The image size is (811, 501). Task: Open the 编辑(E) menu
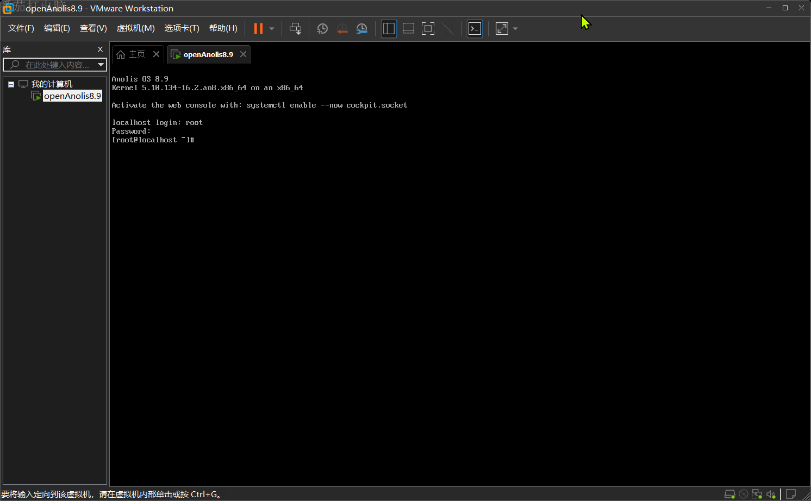tap(57, 28)
